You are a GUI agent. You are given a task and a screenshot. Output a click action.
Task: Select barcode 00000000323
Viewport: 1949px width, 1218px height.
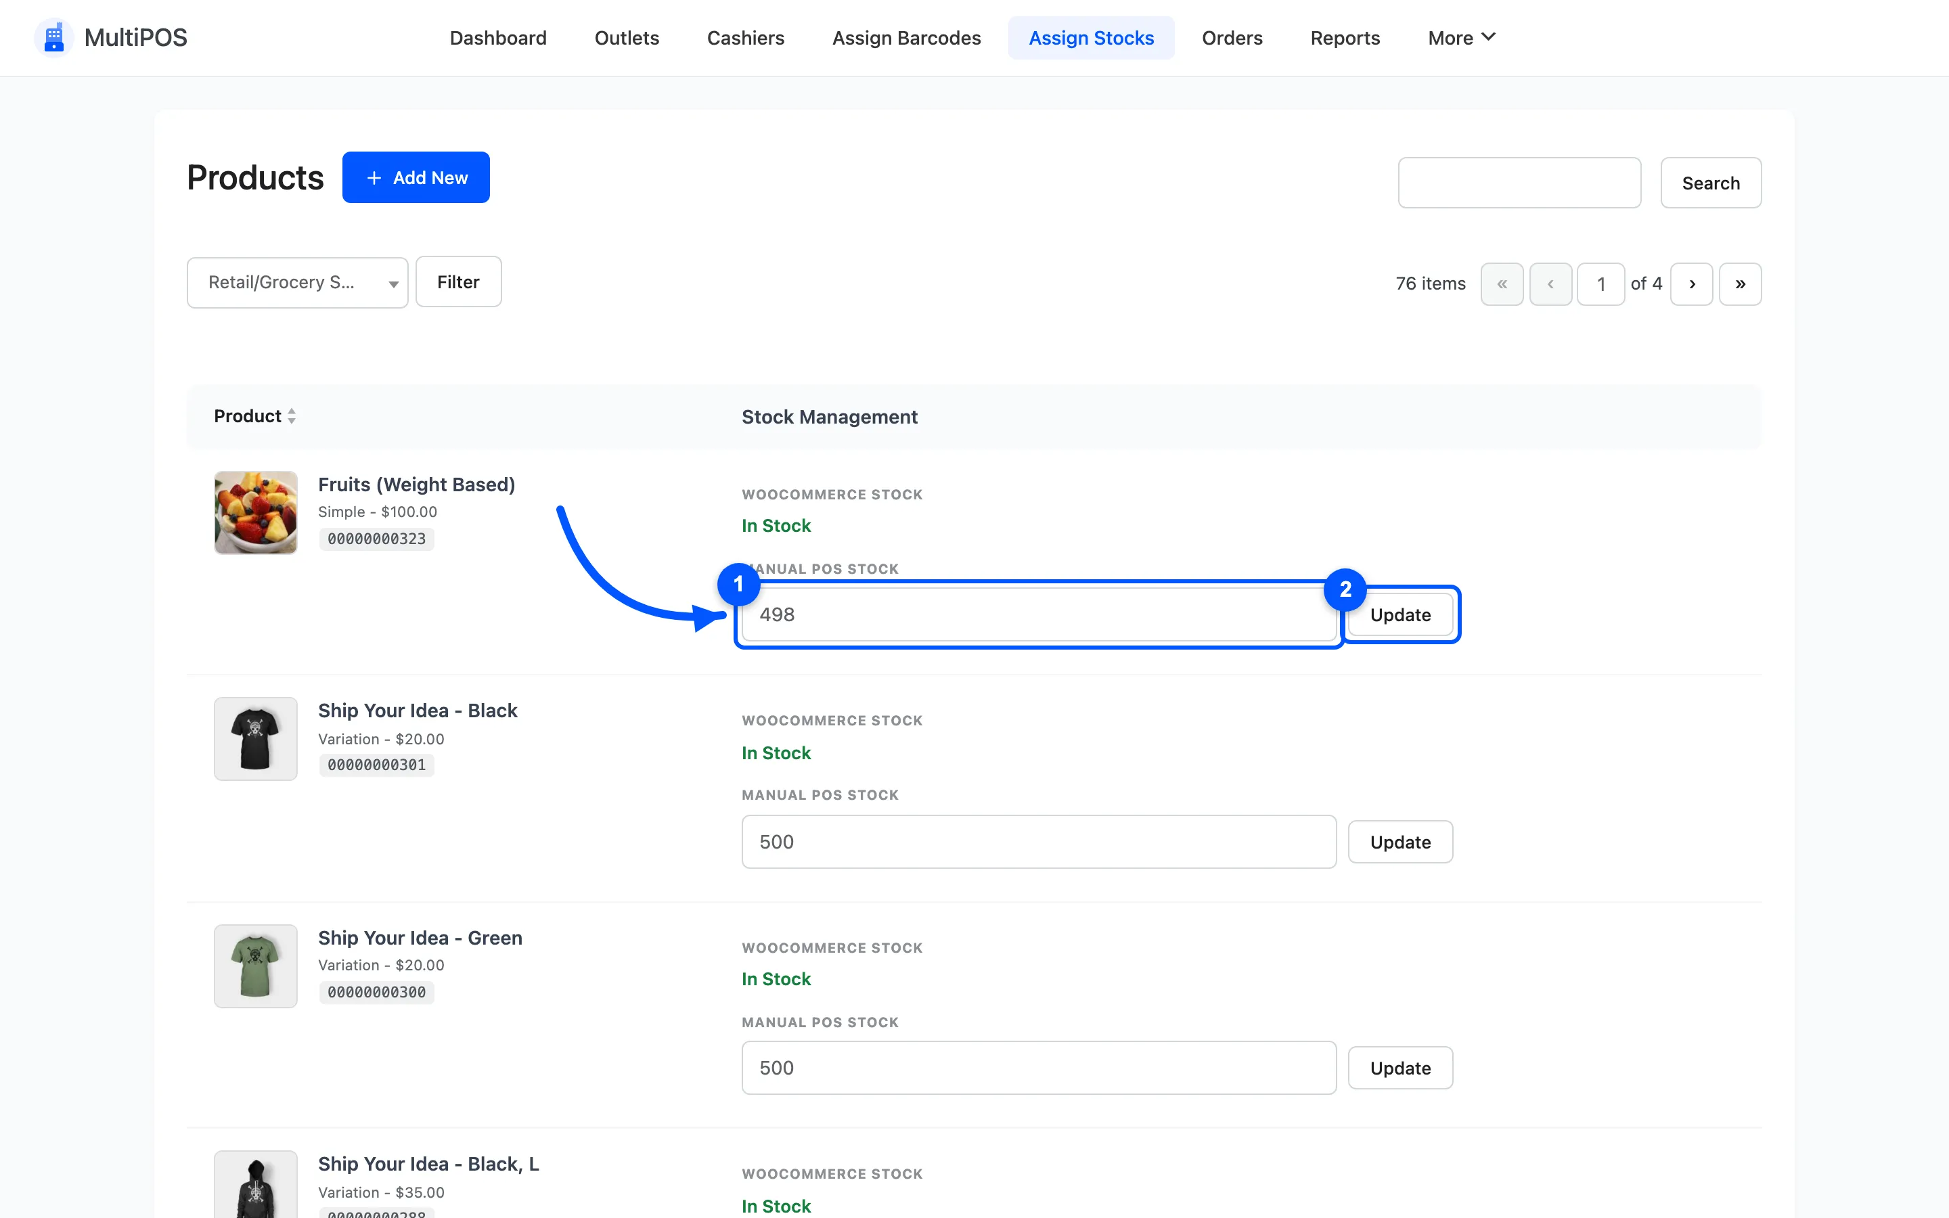point(376,539)
